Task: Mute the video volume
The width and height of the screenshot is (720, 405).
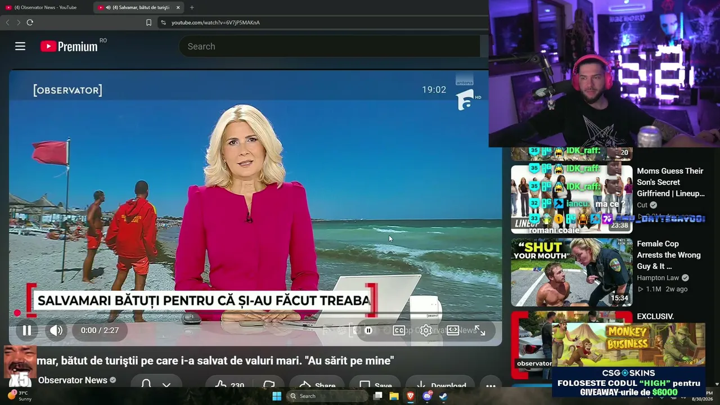Action: pyautogui.click(x=56, y=330)
